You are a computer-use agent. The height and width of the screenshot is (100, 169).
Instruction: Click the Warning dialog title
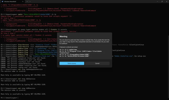pos(64,36)
